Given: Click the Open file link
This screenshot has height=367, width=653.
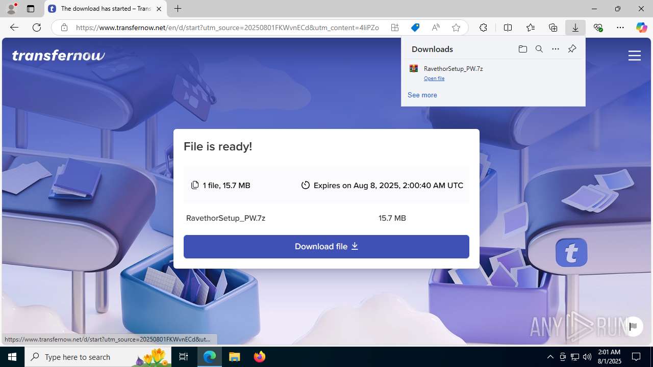Looking at the screenshot, I should tap(434, 78).
